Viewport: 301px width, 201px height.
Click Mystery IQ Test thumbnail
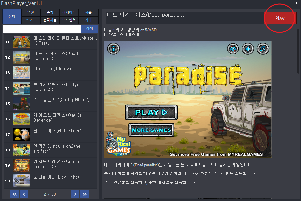point(22,42)
